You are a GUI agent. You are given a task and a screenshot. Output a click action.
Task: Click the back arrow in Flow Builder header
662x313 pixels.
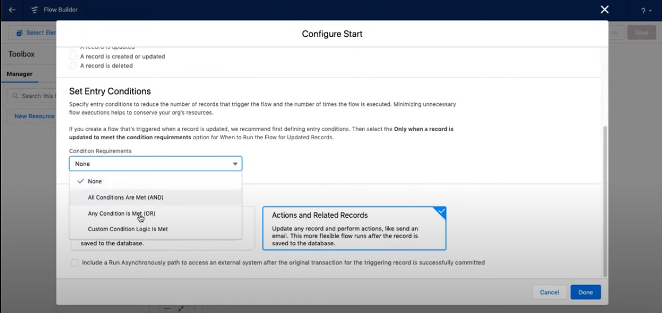12,10
